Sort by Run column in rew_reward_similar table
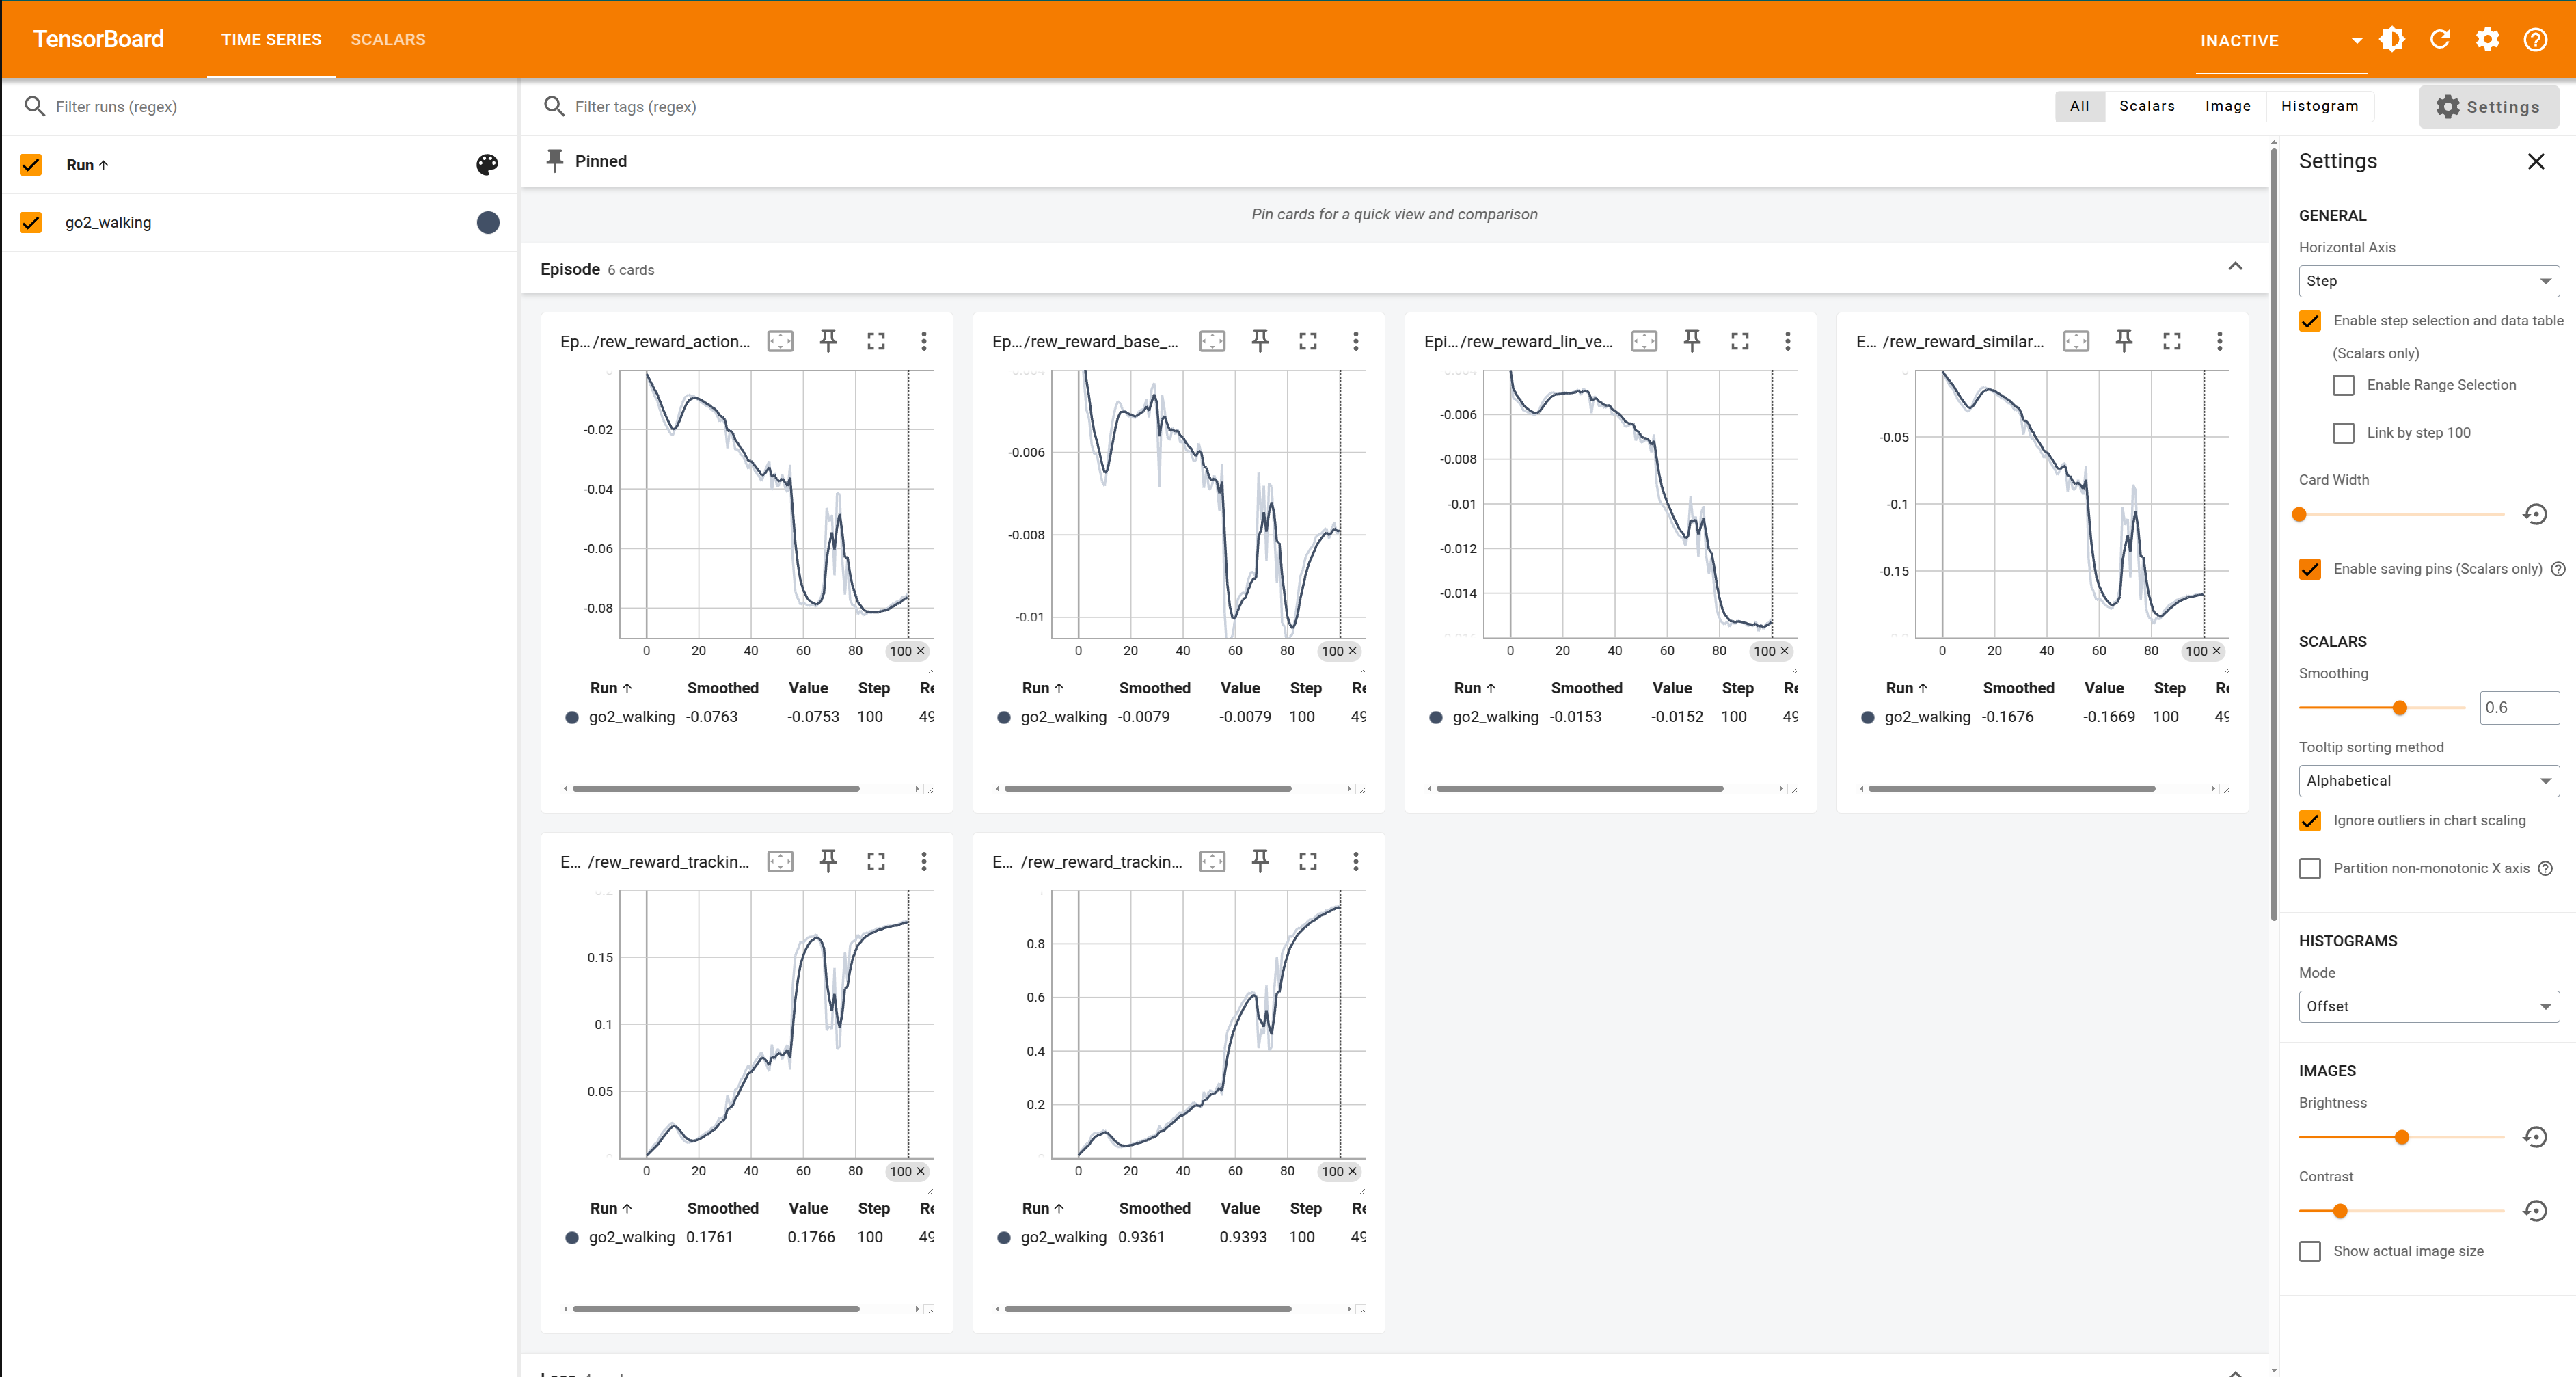 (1907, 688)
